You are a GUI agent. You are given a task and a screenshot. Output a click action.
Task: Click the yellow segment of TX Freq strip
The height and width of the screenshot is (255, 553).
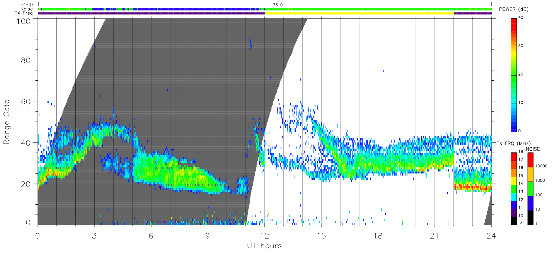point(359,13)
